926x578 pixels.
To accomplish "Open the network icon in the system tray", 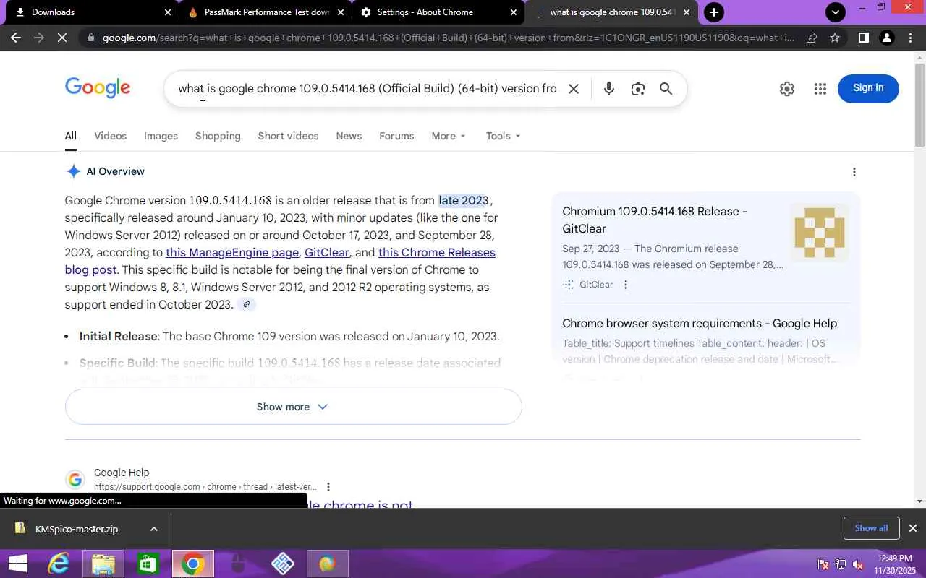I will pyautogui.click(x=841, y=564).
